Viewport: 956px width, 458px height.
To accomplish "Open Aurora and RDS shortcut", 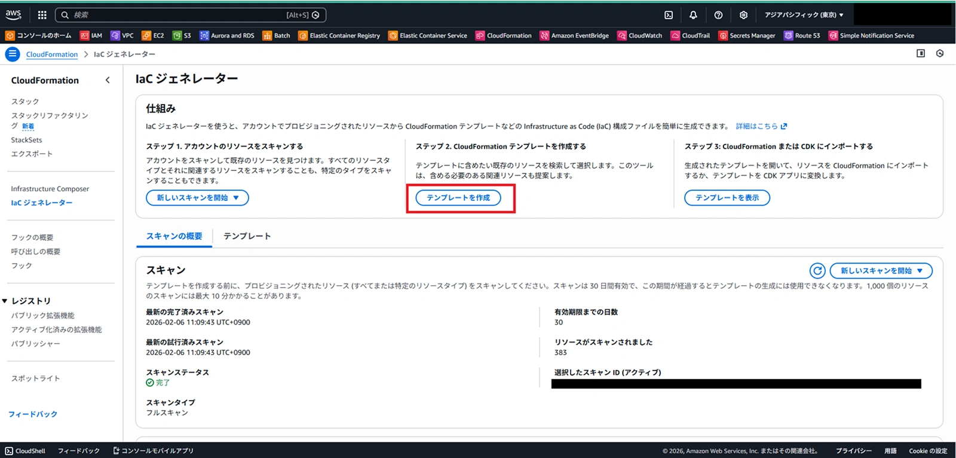I will (227, 36).
